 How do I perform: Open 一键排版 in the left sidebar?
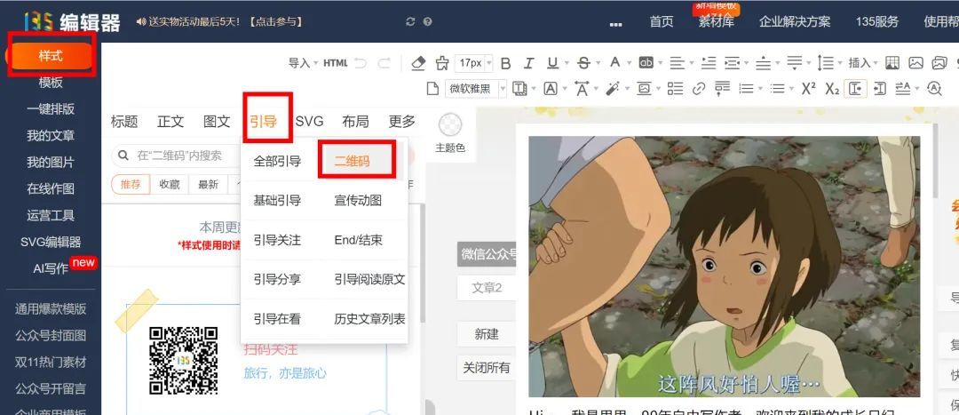(51, 109)
